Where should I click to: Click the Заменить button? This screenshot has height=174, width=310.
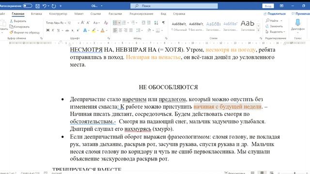point(274,26)
